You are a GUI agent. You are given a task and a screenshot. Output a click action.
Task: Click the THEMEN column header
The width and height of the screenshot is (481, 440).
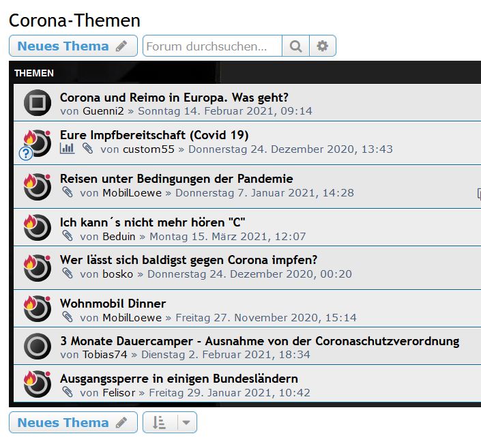[x=34, y=73]
